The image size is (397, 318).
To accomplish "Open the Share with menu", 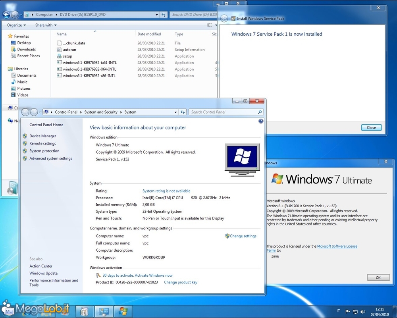I will pyautogui.click(x=46, y=25).
